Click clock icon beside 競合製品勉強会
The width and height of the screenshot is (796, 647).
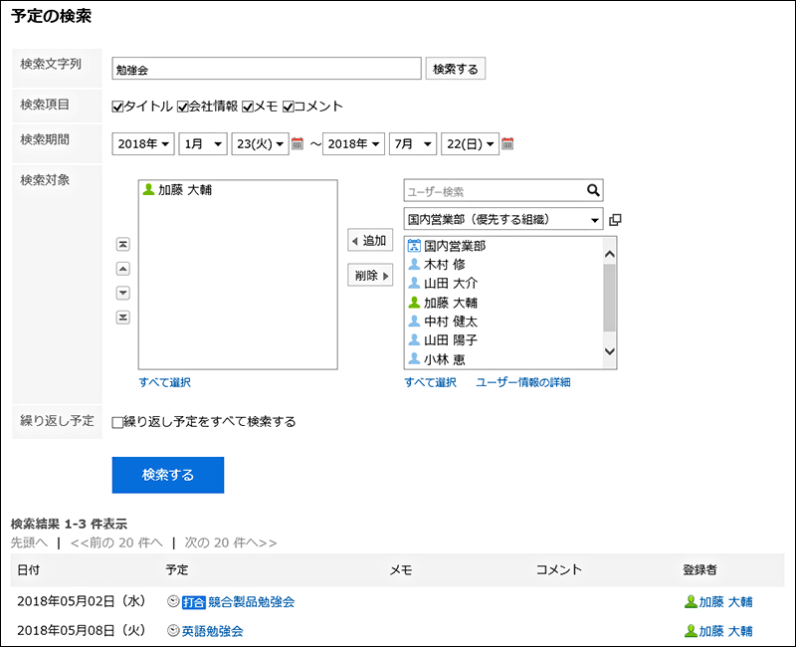point(173,602)
